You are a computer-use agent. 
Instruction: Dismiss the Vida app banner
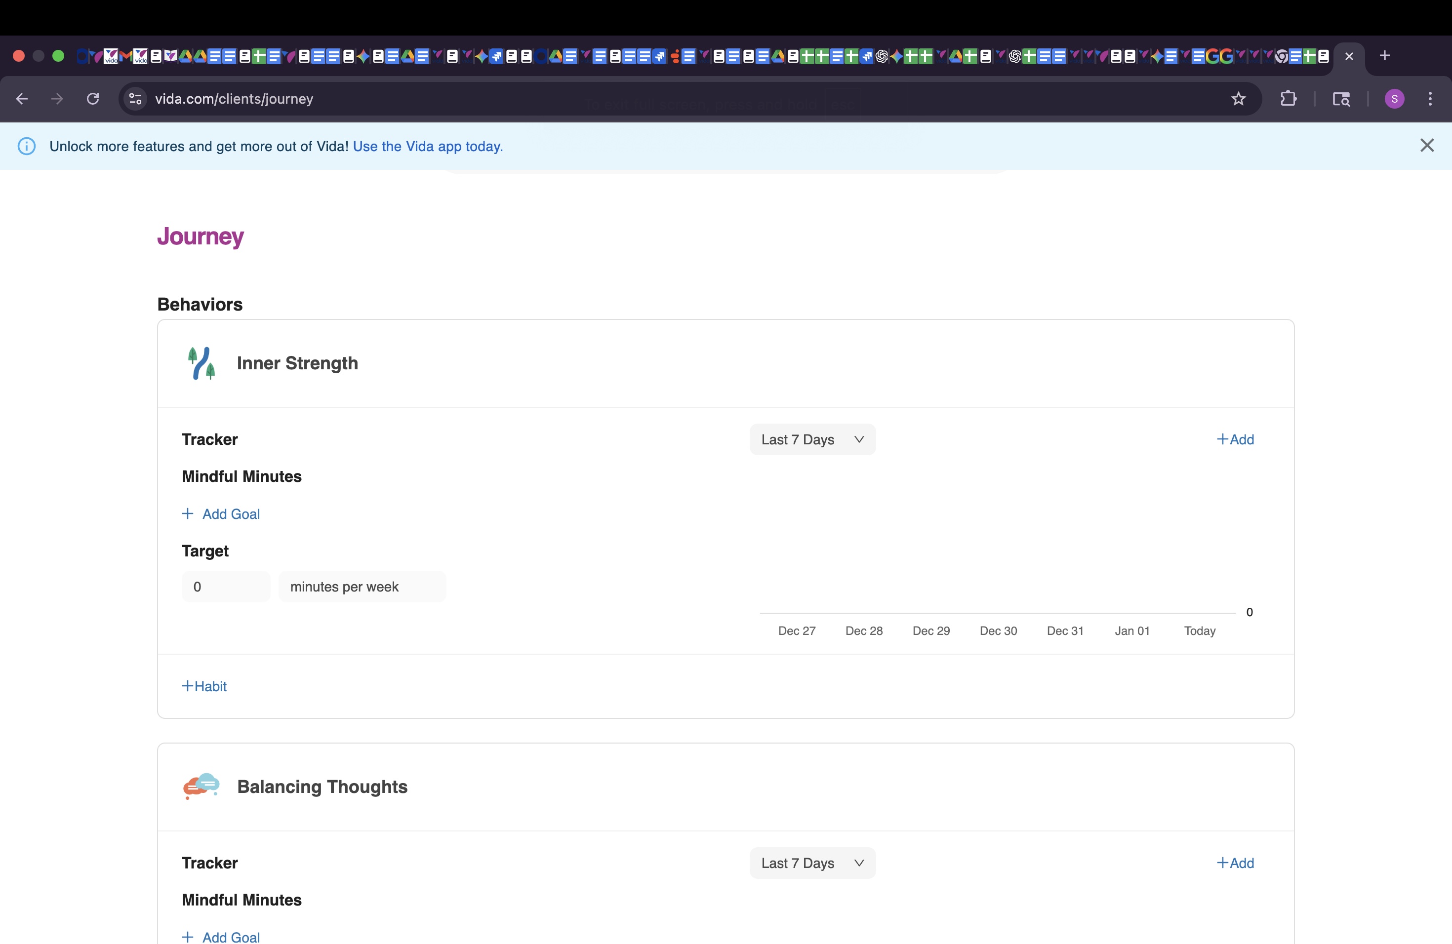(1426, 146)
